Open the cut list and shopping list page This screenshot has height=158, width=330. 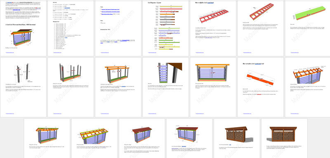pyautogui.click(x=71, y=28)
